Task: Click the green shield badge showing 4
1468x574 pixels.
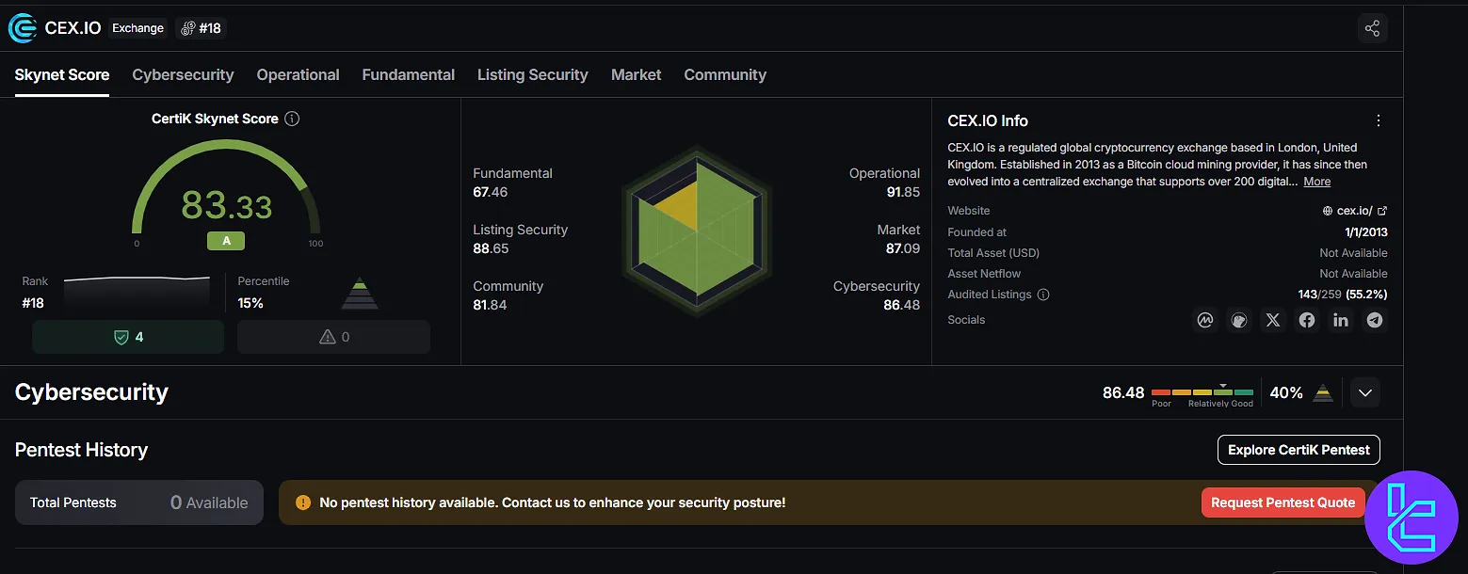Action: point(128,337)
